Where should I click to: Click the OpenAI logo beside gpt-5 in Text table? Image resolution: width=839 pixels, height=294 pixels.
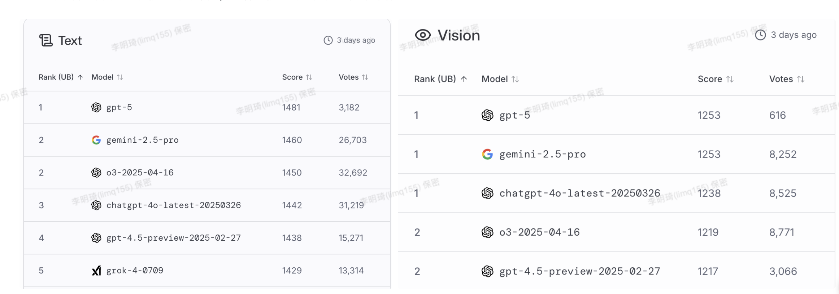point(96,107)
